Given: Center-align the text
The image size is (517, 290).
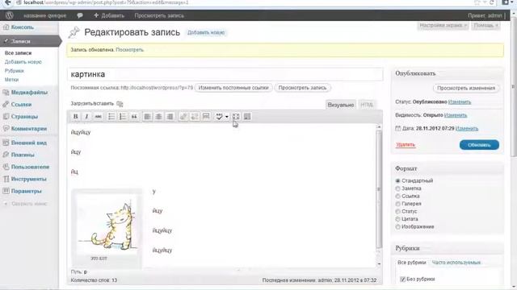Looking at the screenshot, I should [x=158, y=116].
